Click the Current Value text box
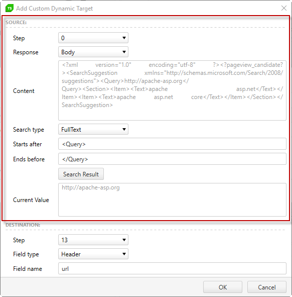The width and height of the screenshot is (292, 297). [172, 200]
